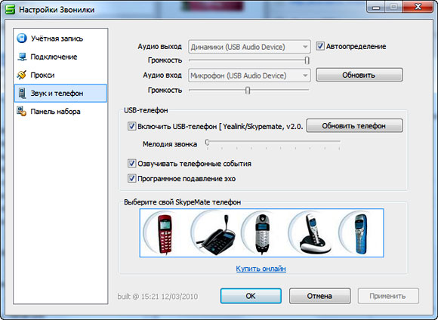
Task: Choose the black desk phone model
Action: (216, 235)
